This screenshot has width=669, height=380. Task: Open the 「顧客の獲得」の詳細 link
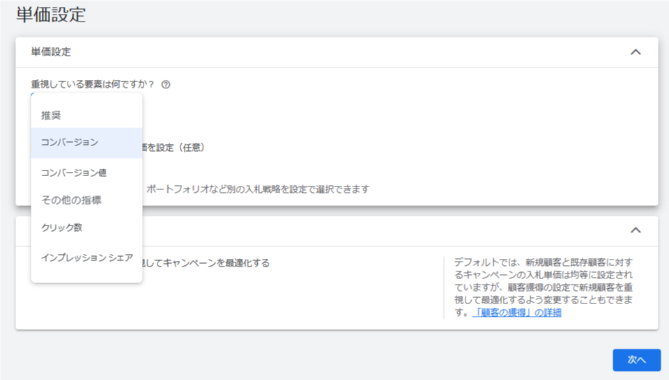point(516,312)
